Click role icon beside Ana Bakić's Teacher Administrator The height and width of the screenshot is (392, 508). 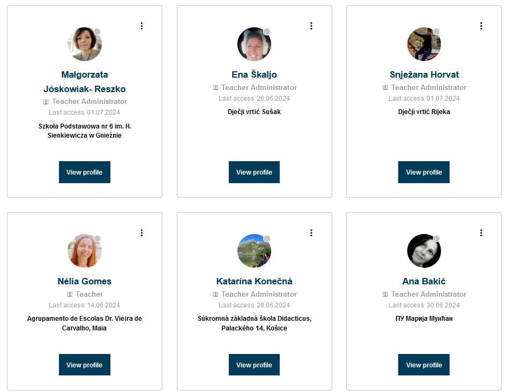[x=385, y=295]
